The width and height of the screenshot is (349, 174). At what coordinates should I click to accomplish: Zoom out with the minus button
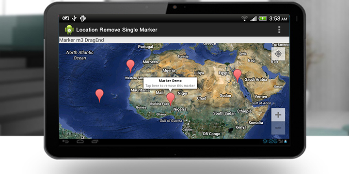click(278, 128)
